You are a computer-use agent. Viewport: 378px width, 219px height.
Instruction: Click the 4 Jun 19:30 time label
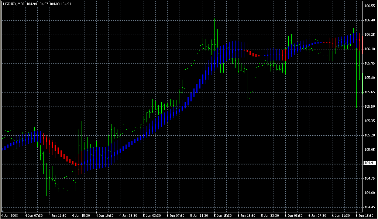[x=105, y=216]
